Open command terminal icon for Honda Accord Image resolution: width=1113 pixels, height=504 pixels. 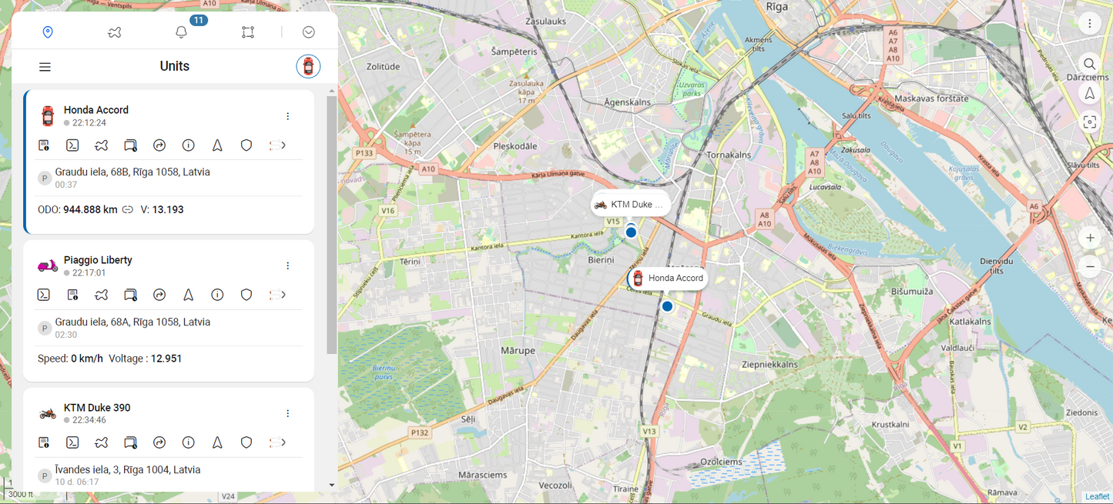[72, 145]
